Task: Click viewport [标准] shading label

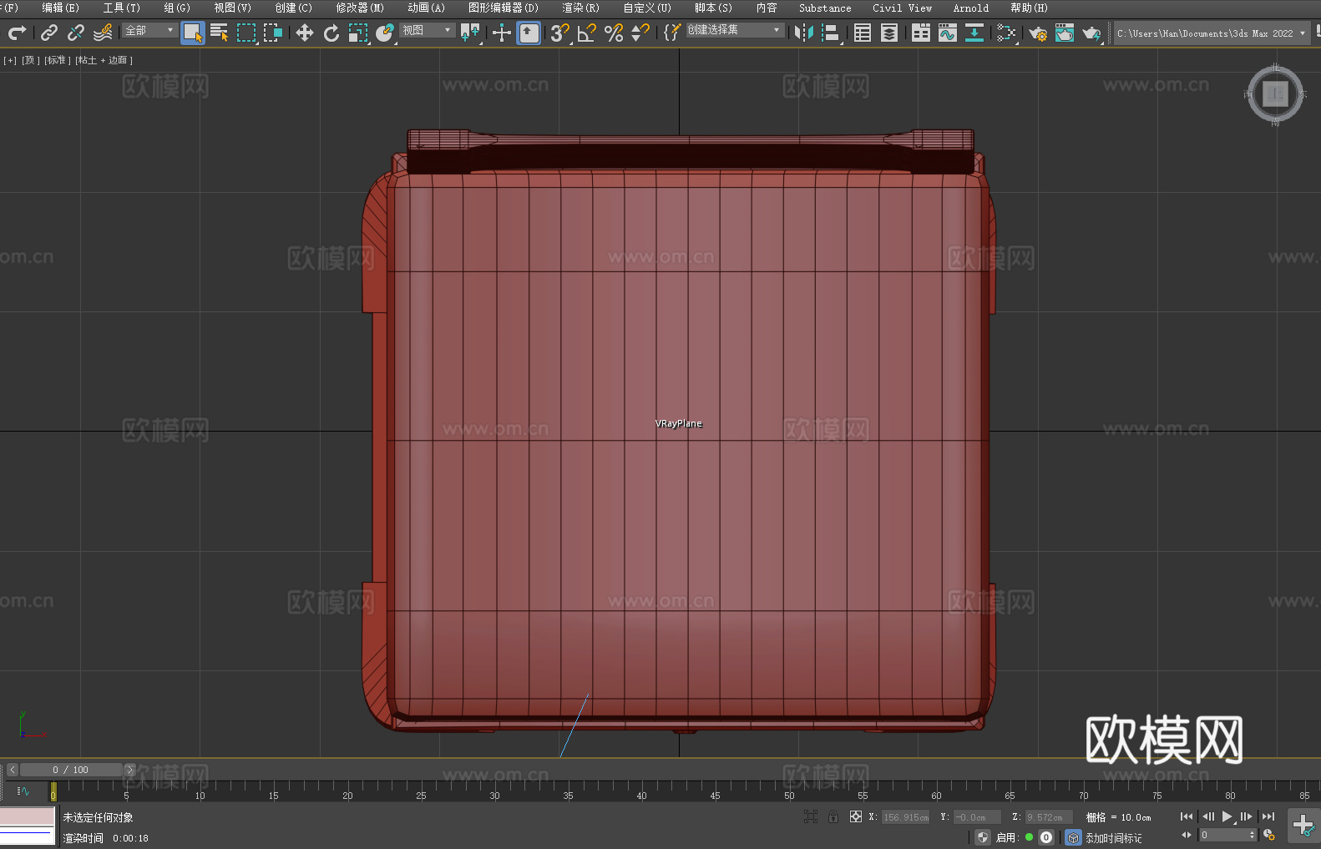Action: point(58,60)
